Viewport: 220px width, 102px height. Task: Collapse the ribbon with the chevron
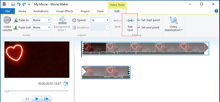210,11
